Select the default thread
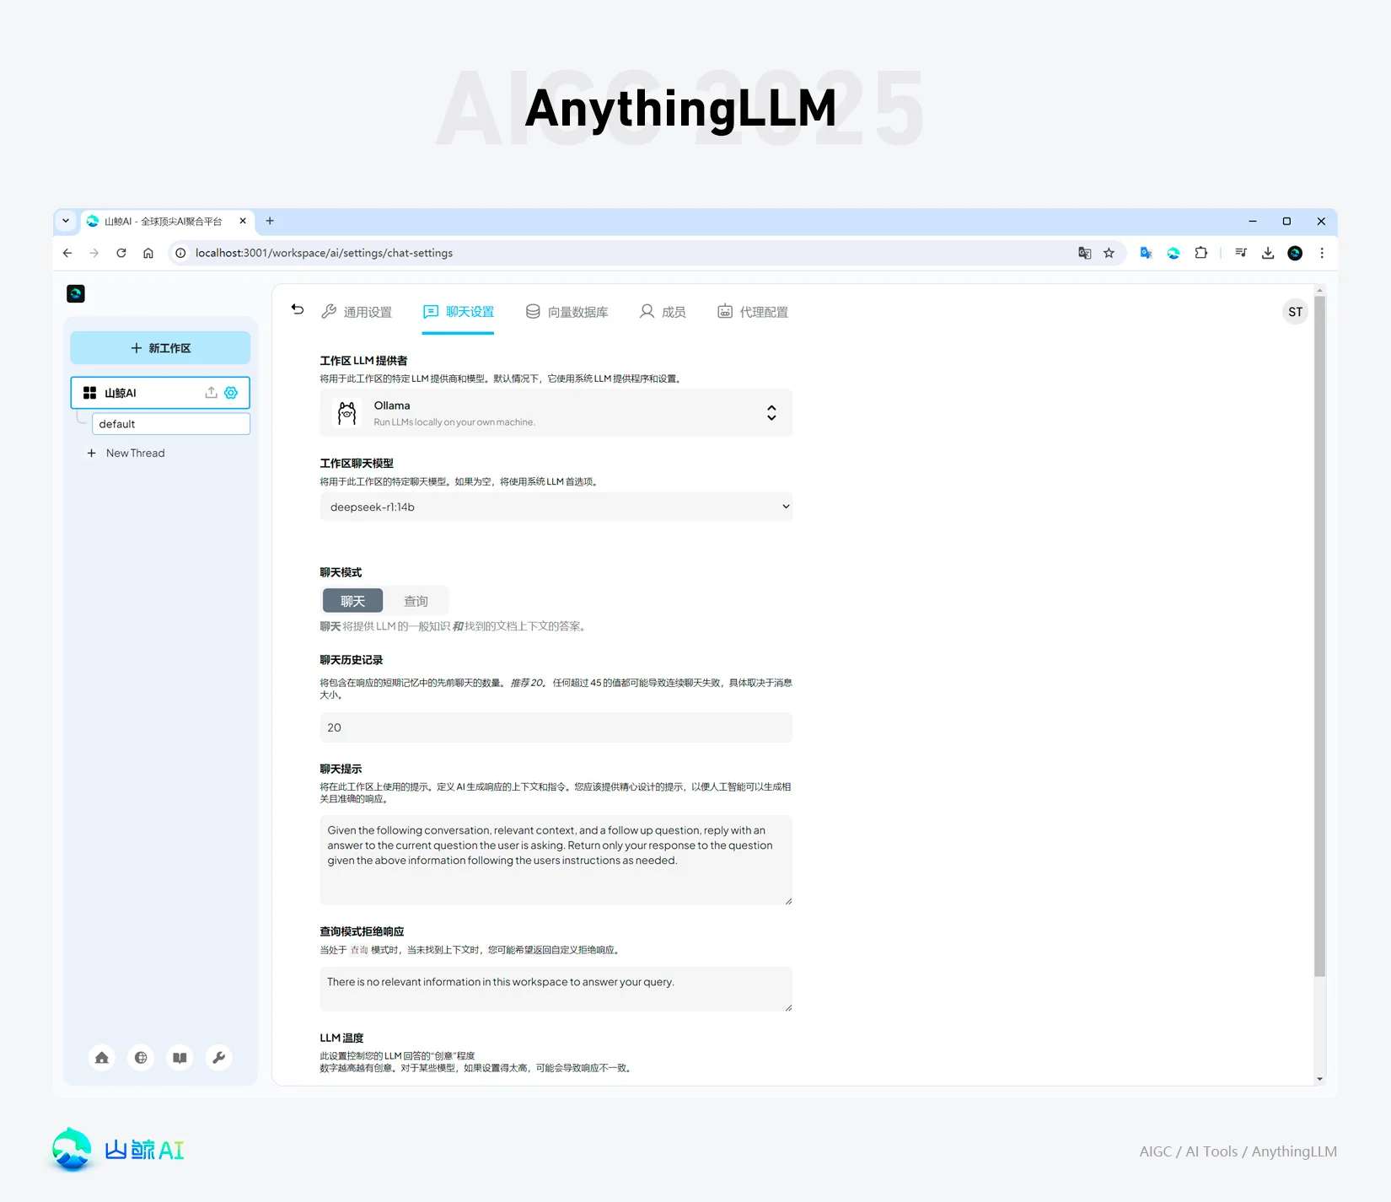This screenshot has width=1391, height=1202. (x=171, y=424)
